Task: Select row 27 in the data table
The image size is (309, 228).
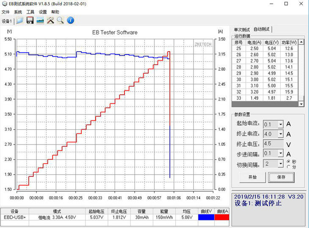Action: 265,61
